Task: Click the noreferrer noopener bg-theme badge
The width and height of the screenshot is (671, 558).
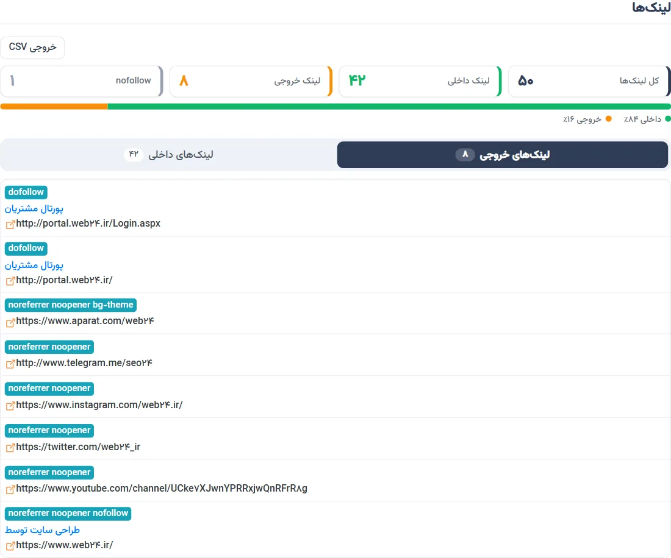Action: click(71, 305)
